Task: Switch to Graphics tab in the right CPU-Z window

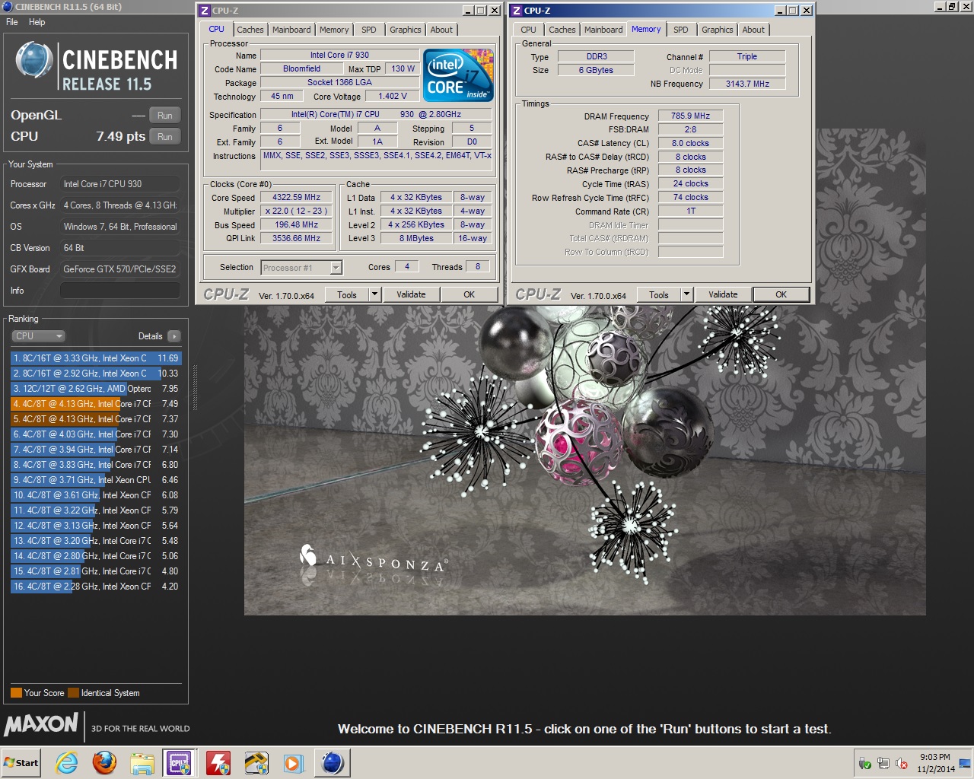Action: pos(718,30)
